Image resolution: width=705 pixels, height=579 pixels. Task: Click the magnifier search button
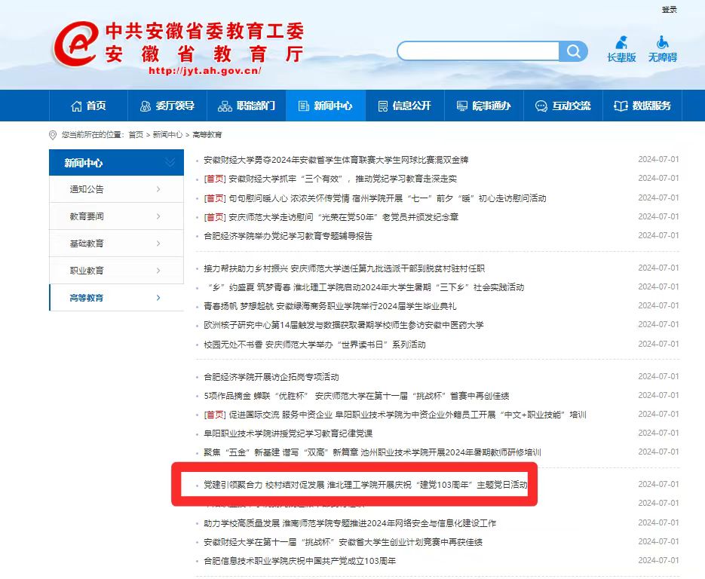(574, 51)
